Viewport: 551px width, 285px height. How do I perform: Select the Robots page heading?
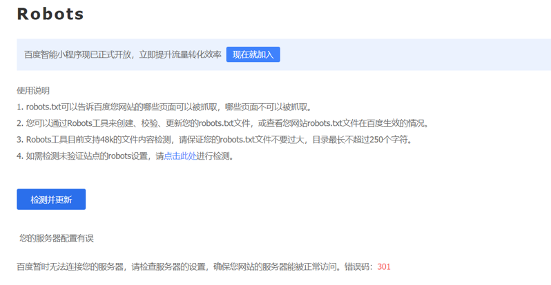(50, 14)
